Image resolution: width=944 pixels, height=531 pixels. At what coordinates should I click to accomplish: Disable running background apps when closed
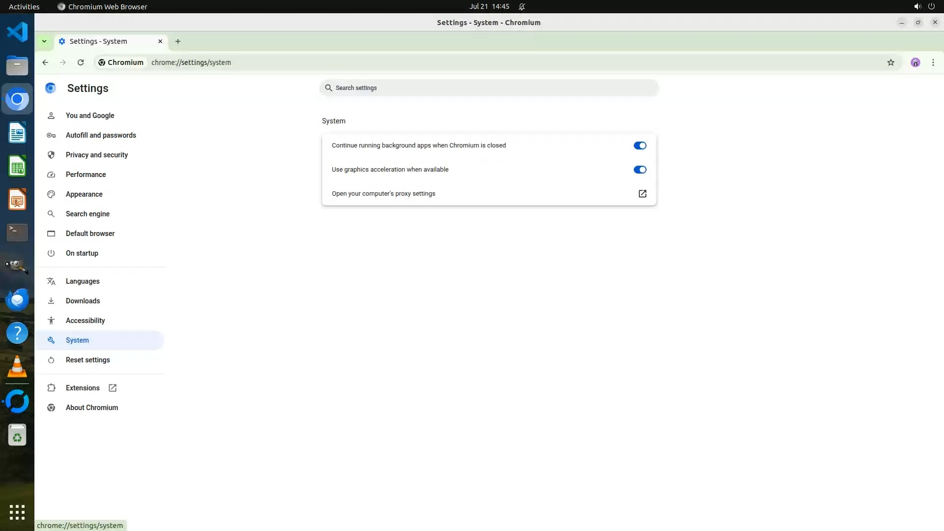coord(640,146)
